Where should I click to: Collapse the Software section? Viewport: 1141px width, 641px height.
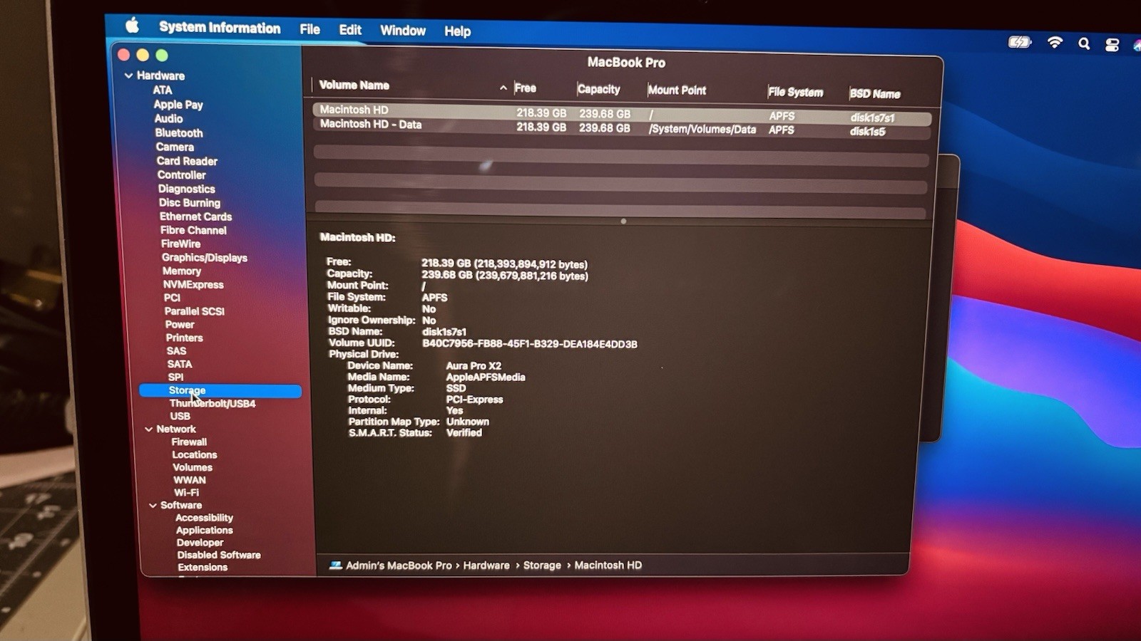tap(153, 506)
